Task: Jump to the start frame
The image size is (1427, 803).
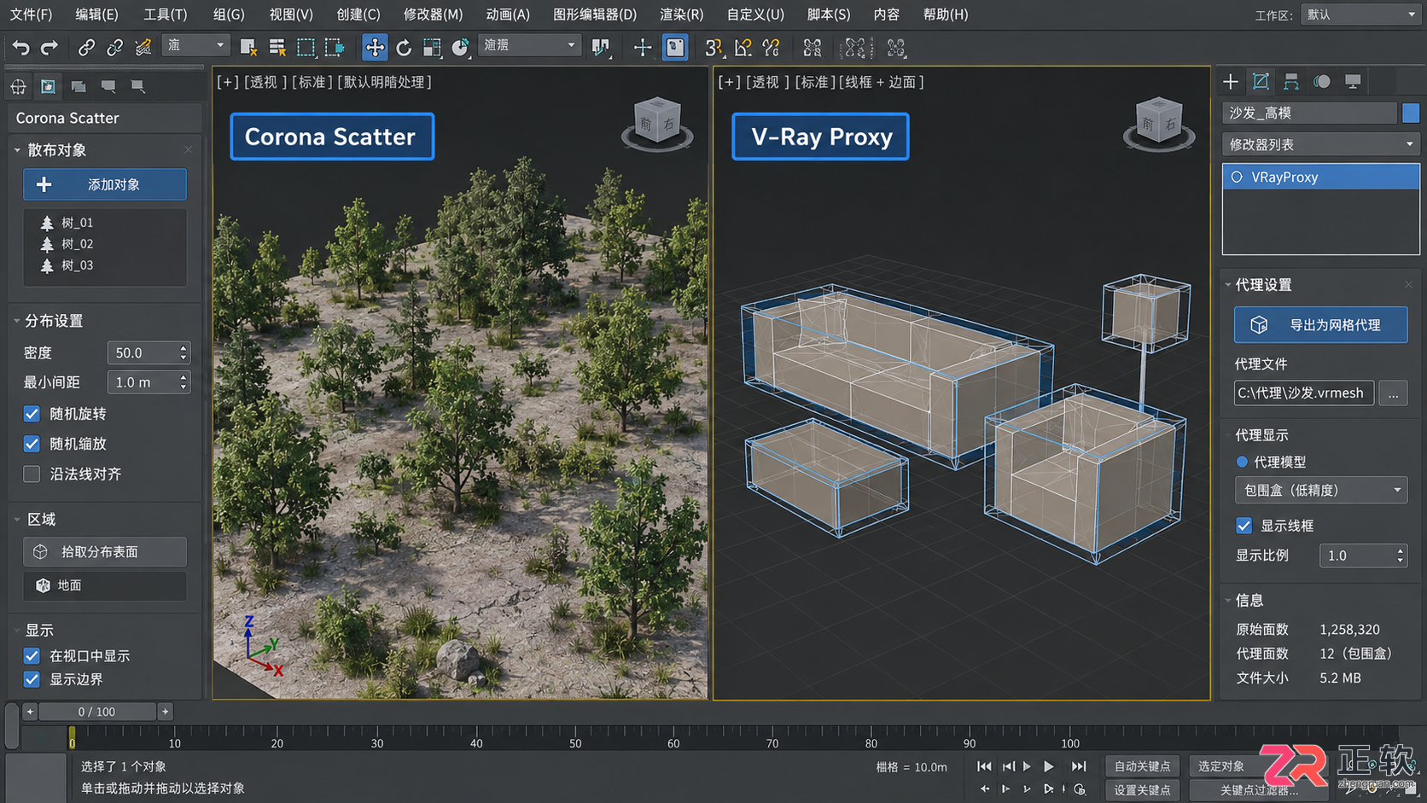Action: (984, 766)
